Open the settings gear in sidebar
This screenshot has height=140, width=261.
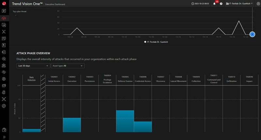pyautogui.click(x=4, y=106)
